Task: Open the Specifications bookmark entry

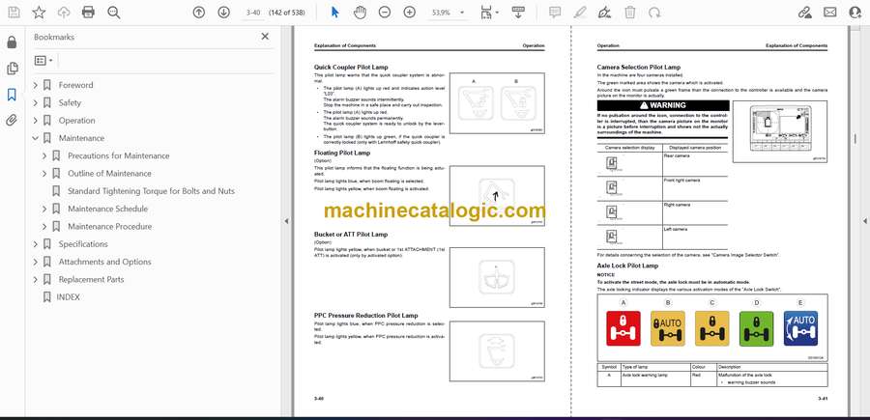Action: [83, 244]
